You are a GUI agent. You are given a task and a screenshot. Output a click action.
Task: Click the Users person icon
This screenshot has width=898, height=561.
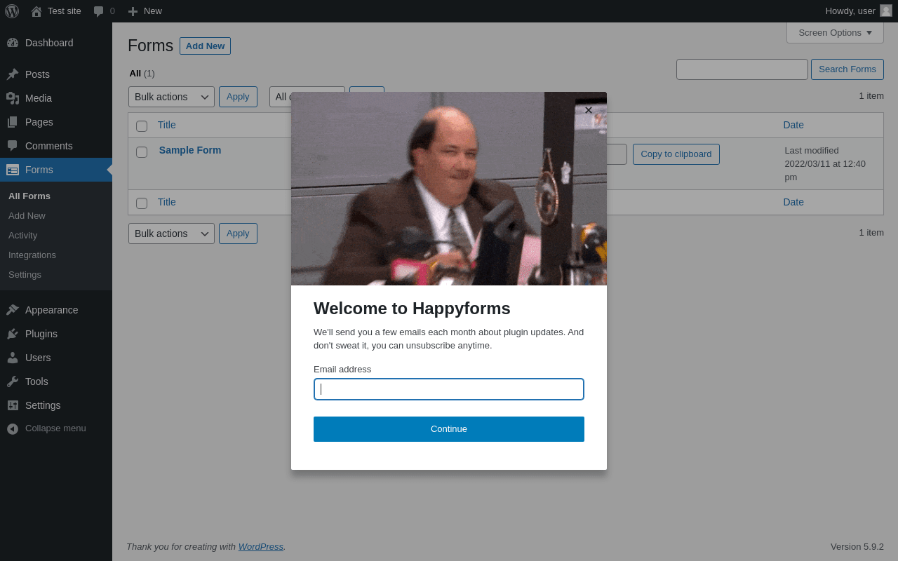[x=13, y=358]
